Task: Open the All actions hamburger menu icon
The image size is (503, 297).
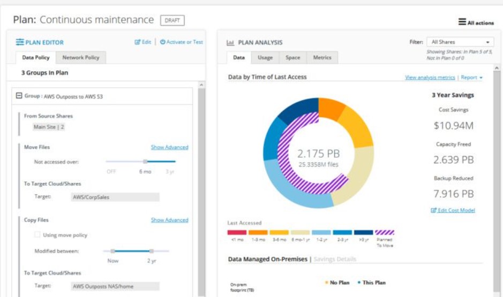Action: pyautogui.click(x=462, y=22)
